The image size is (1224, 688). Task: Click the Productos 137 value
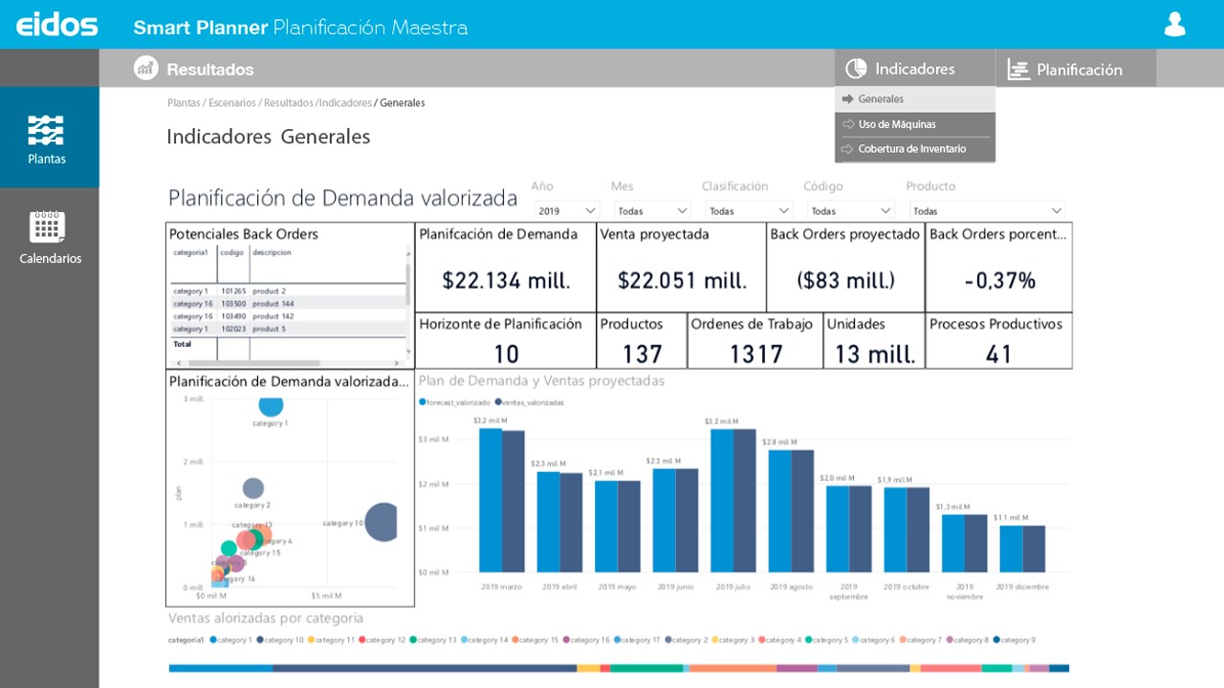[643, 355]
